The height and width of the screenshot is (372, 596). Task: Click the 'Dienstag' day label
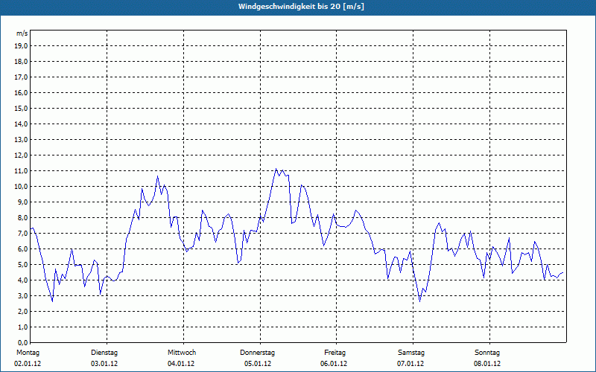pos(104,353)
